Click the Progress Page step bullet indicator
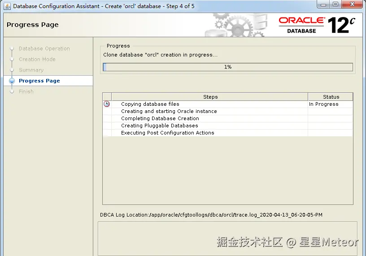The width and height of the screenshot is (366, 256). (12, 81)
